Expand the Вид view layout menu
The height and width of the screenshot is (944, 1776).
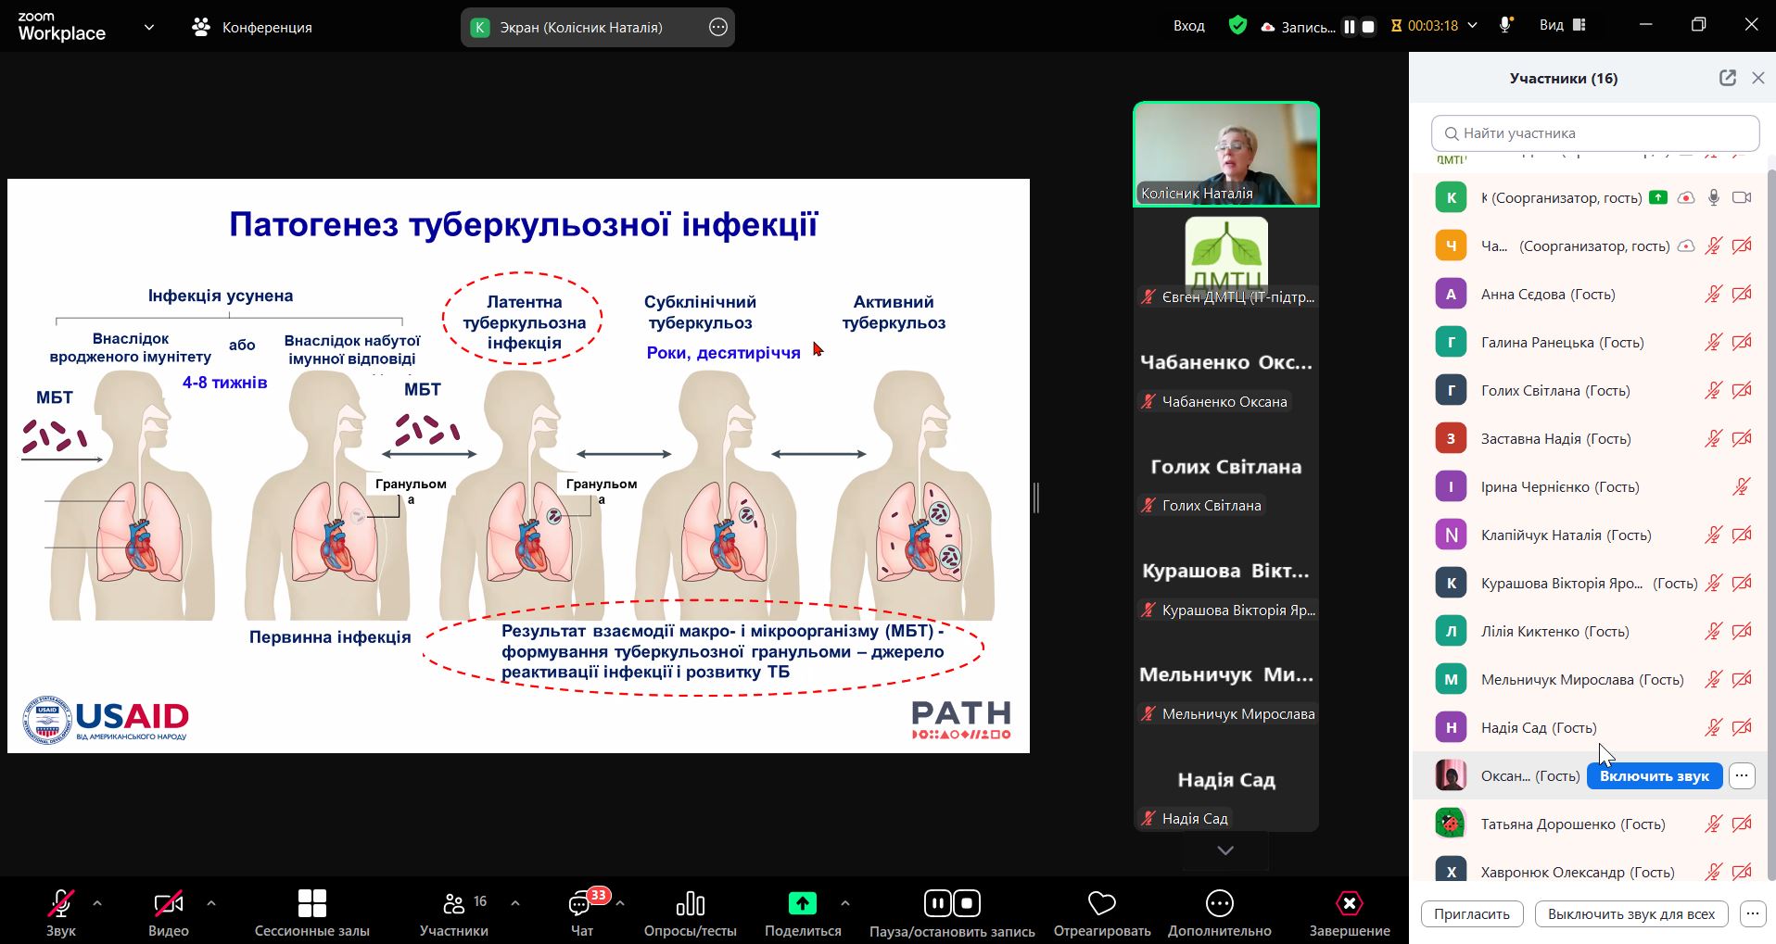click(1563, 26)
